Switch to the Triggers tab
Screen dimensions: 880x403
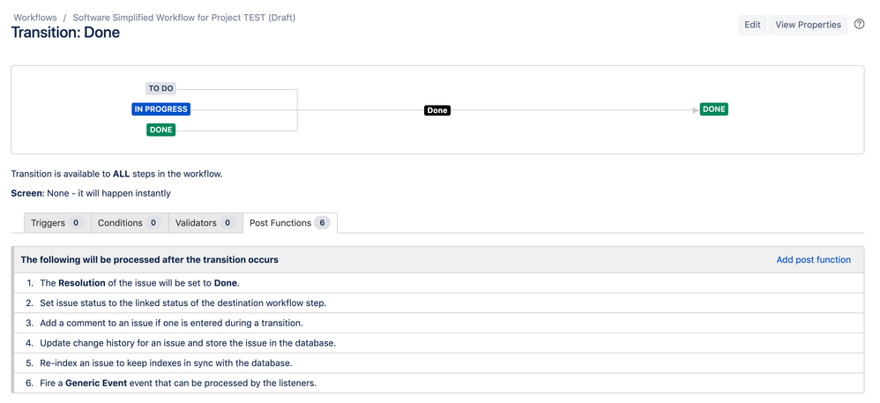click(x=57, y=223)
